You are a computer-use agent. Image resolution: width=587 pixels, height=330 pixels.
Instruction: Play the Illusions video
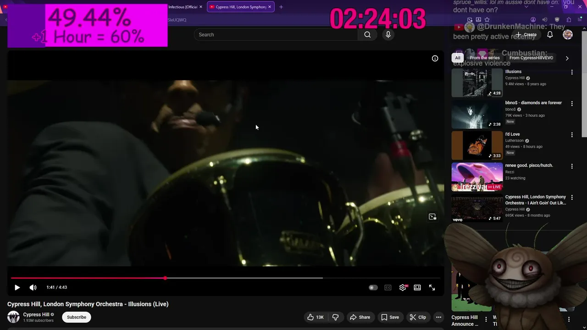(x=17, y=287)
